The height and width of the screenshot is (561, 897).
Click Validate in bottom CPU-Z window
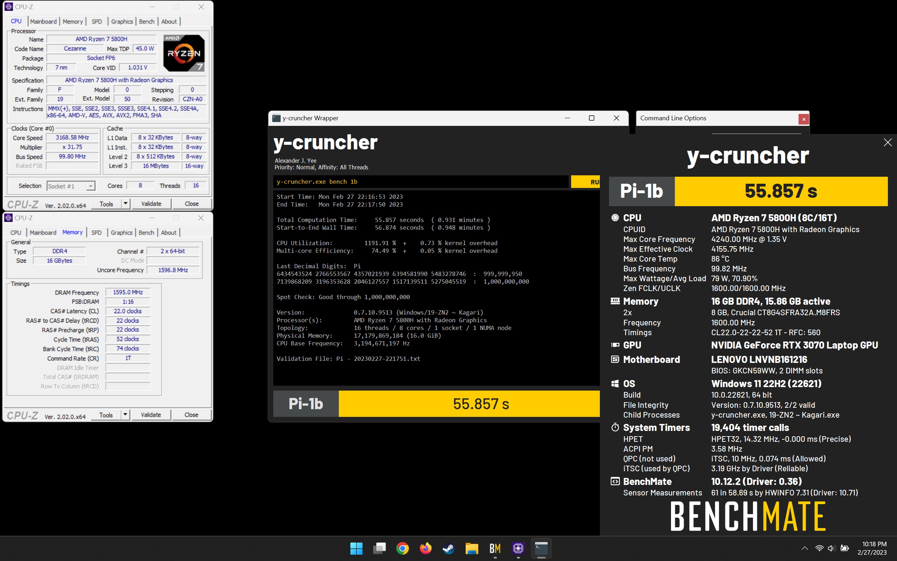(151, 415)
